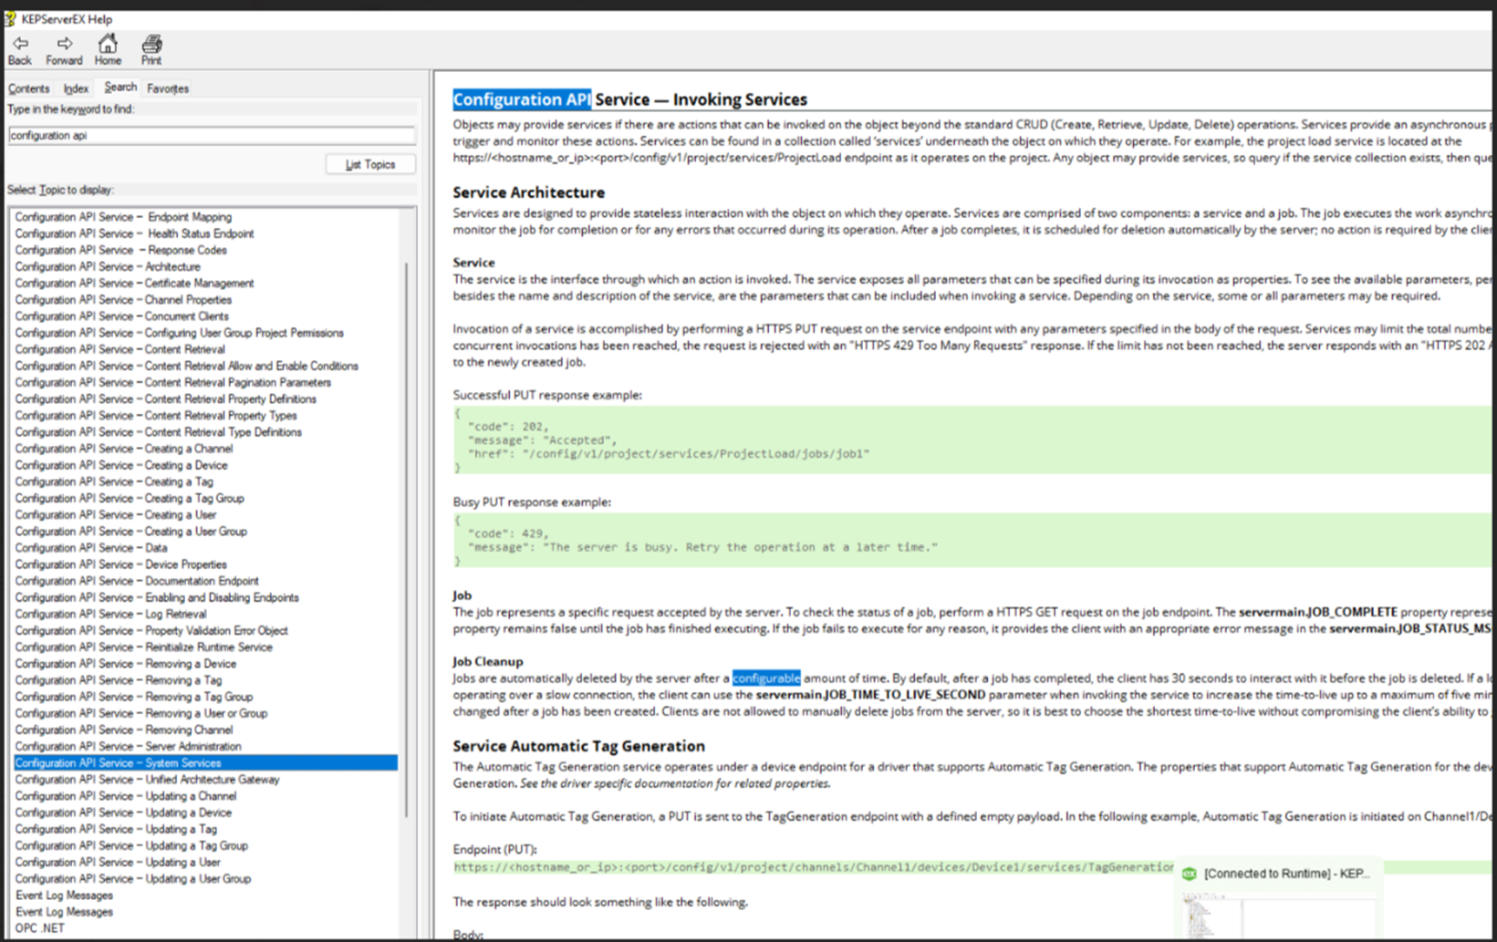Switch to the Contents tab
Viewport: 1497px width, 942px height.
coord(28,88)
